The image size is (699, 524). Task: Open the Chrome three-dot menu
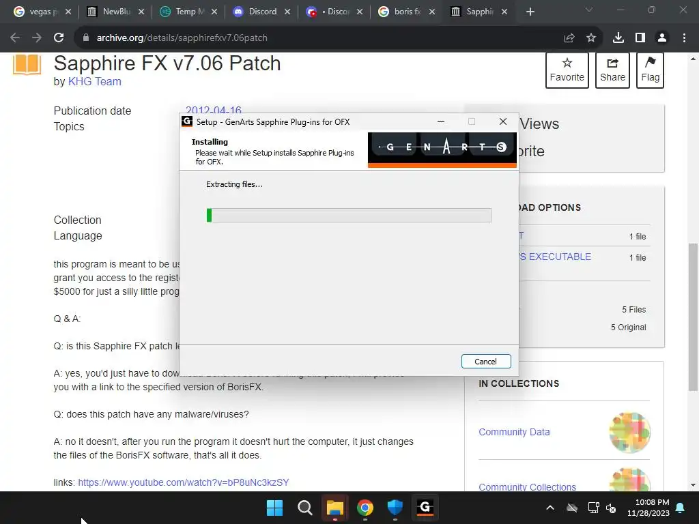pos(684,38)
